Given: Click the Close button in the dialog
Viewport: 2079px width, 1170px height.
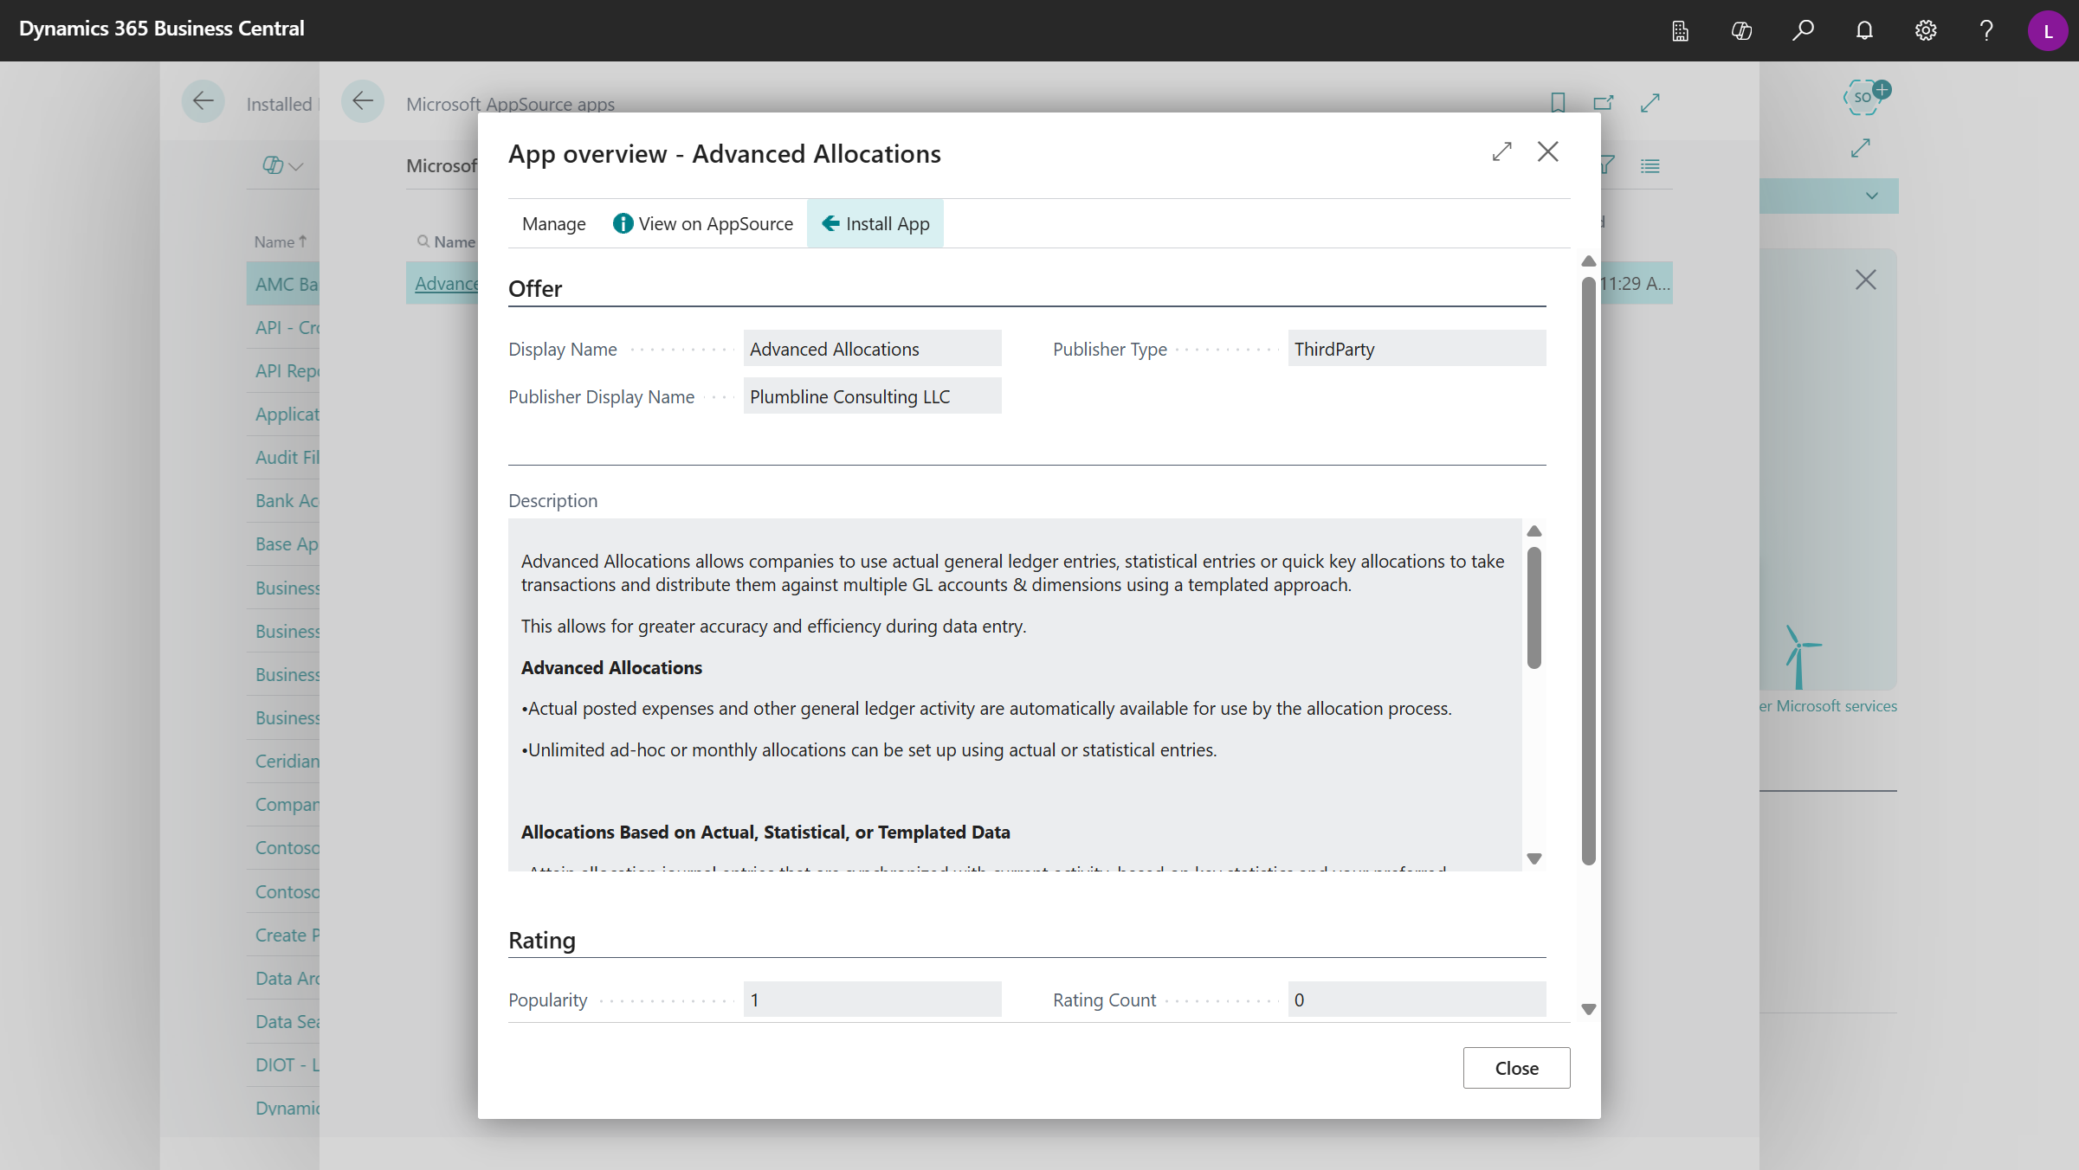Looking at the screenshot, I should pyautogui.click(x=1515, y=1067).
